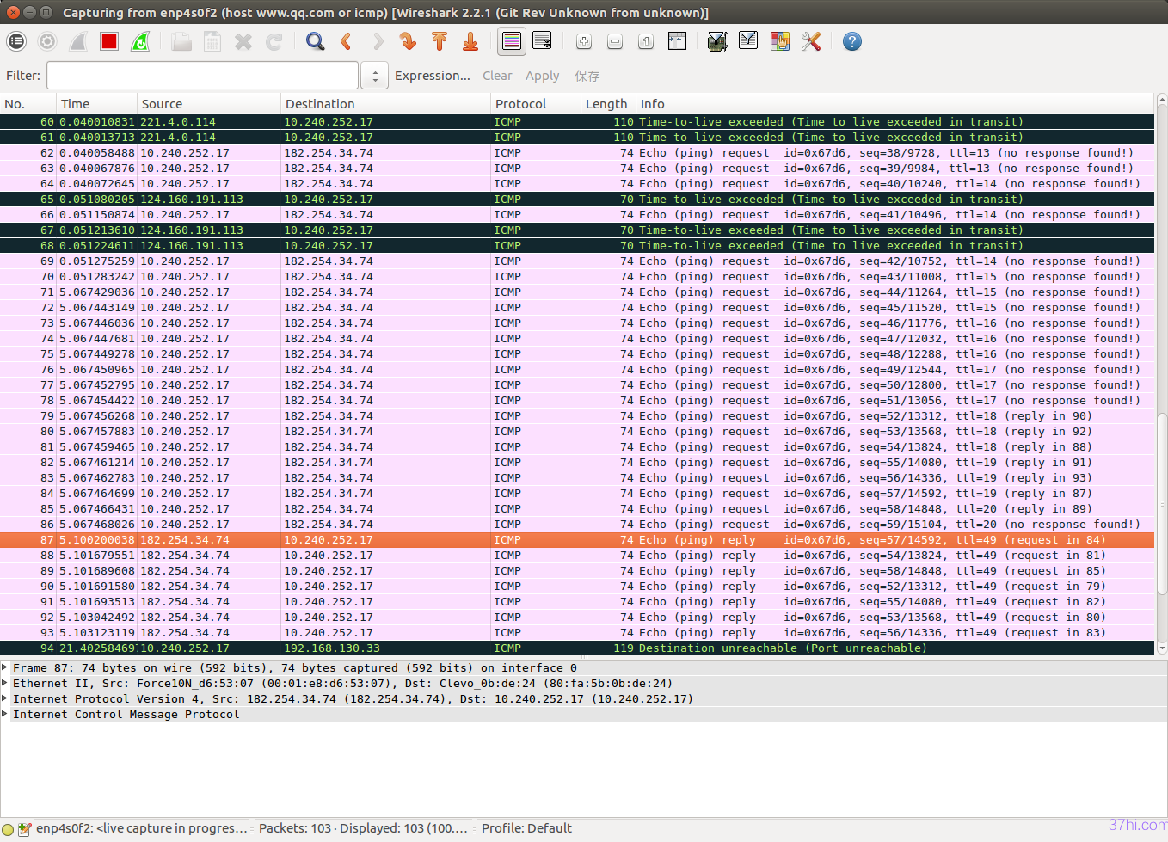The height and width of the screenshot is (842, 1168).
Task: Open the capture filters dialog icon
Action: [717, 41]
